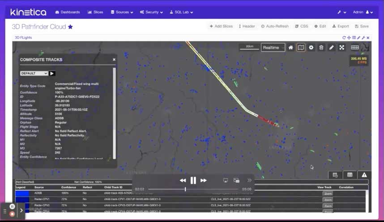
Task: Favorite the 3D Pathfinder Cloud dashboard star
Action: 70,27
